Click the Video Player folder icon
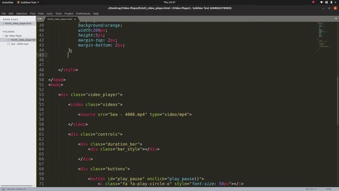The image size is (339, 191). click(6, 36)
